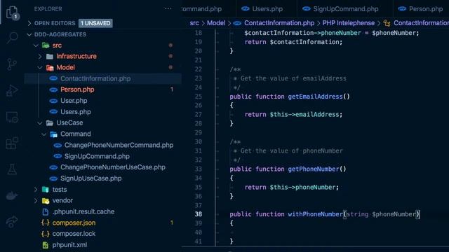Click PHP icon in breadcrumb before ContactInformation.php

pos(237,23)
